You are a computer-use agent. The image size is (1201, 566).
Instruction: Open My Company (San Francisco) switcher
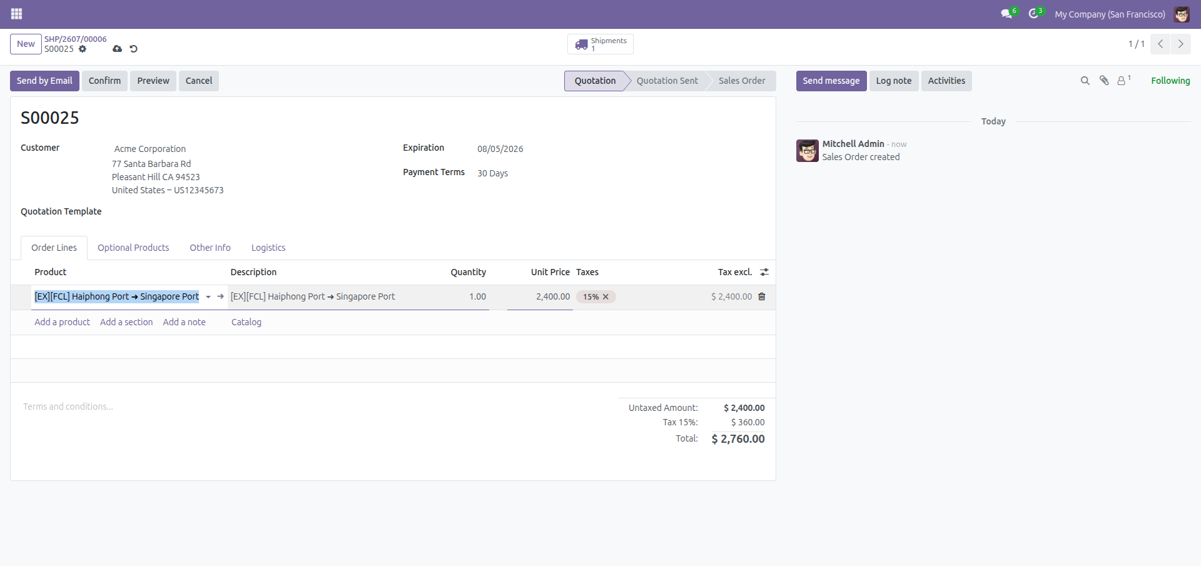tap(1110, 14)
